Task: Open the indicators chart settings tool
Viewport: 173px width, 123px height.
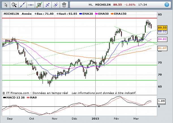Action: coord(39,5)
